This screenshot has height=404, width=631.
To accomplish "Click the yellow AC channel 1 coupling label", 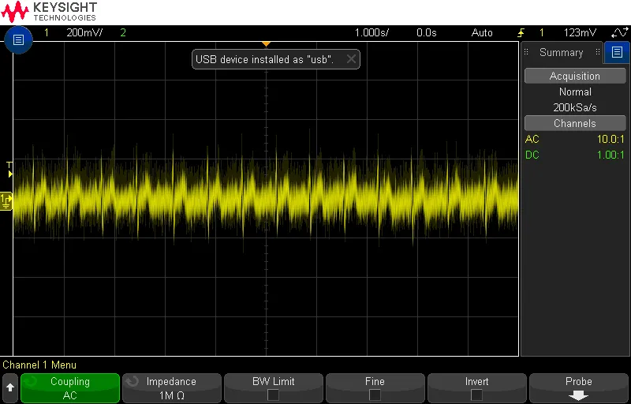I will point(532,139).
